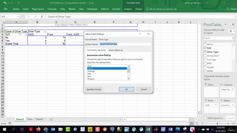
Task: Click the zoom slider handle
Action: coord(217,123)
